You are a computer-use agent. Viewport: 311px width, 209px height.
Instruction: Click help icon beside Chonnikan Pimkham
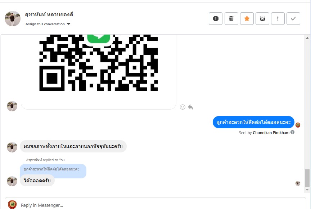(x=292, y=132)
